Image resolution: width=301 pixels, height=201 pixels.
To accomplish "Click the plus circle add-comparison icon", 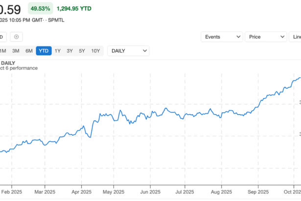I will 16,37.
